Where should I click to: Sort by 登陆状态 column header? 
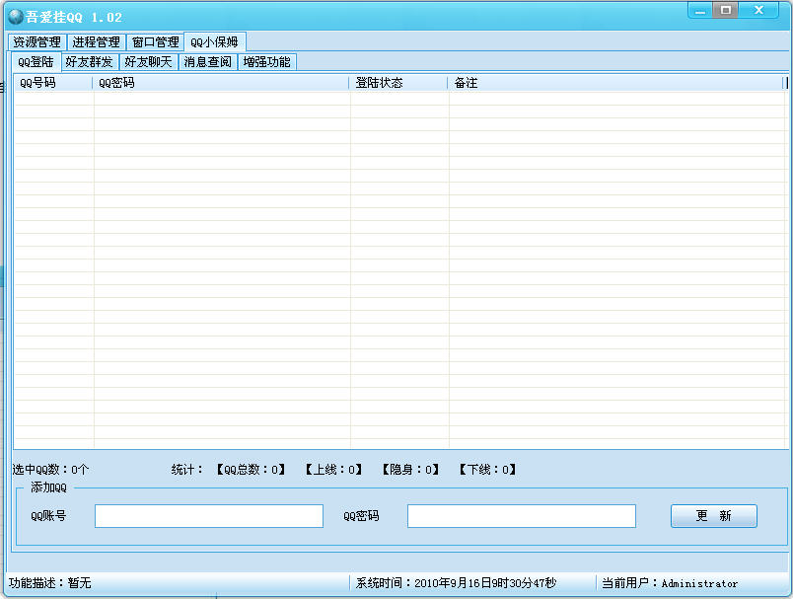pyautogui.click(x=398, y=83)
